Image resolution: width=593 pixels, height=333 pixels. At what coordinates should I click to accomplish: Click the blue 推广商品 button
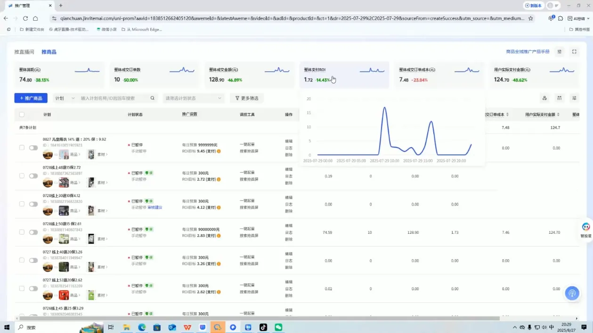click(31, 98)
